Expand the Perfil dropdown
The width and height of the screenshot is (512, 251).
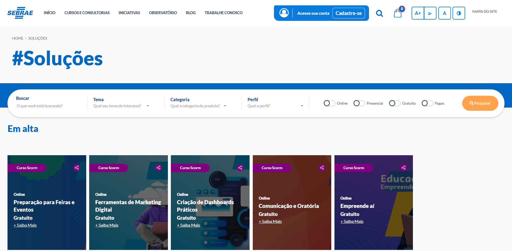[x=275, y=106]
